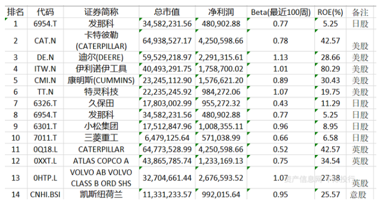Viewport: 384px width, 207px height.
Task: Select cell with code CAT.N
Action: [45, 41]
